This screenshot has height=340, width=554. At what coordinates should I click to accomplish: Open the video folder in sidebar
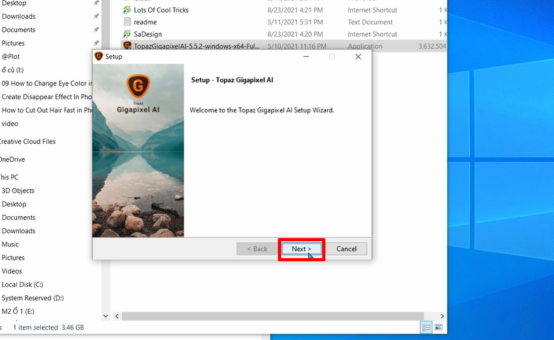(10, 124)
